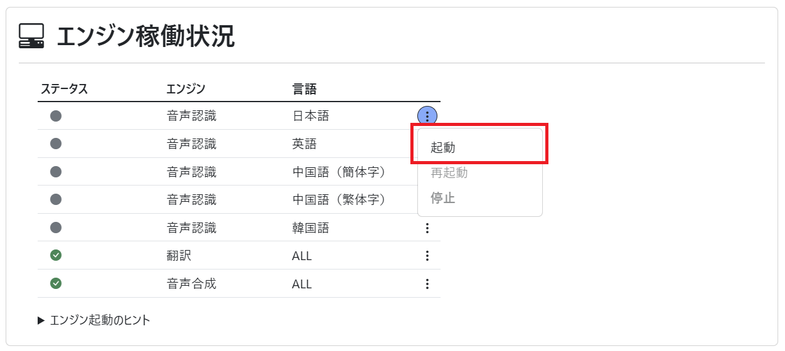Viewport: 785px width, 351px height.
Task: Click the green check status of 翻訳
Action: pyautogui.click(x=56, y=255)
